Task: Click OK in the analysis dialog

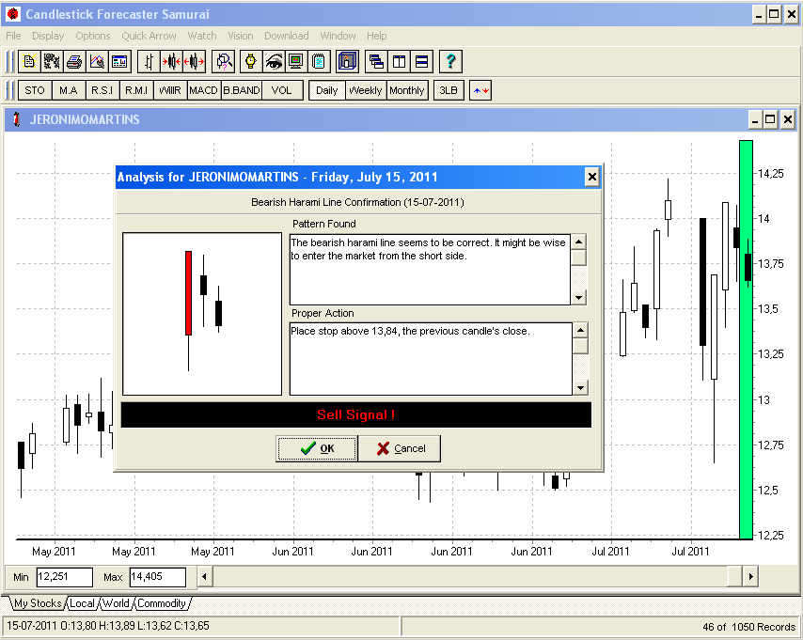Action: 317,448
